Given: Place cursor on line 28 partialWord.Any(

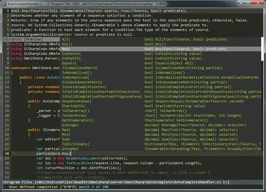Looking at the screenshot, I should pyautogui.click(x=53, y=154).
